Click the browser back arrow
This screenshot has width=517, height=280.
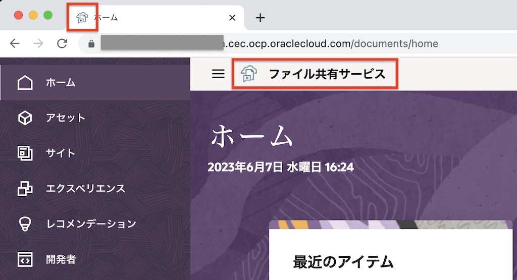coord(15,43)
